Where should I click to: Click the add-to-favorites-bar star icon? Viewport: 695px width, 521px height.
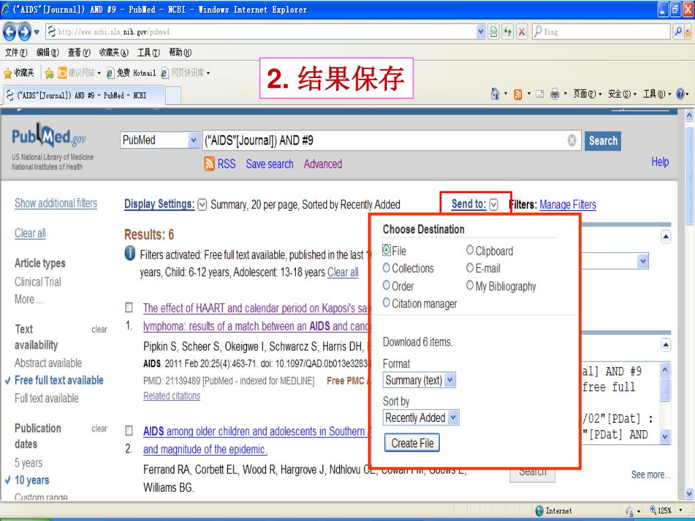[x=49, y=73]
